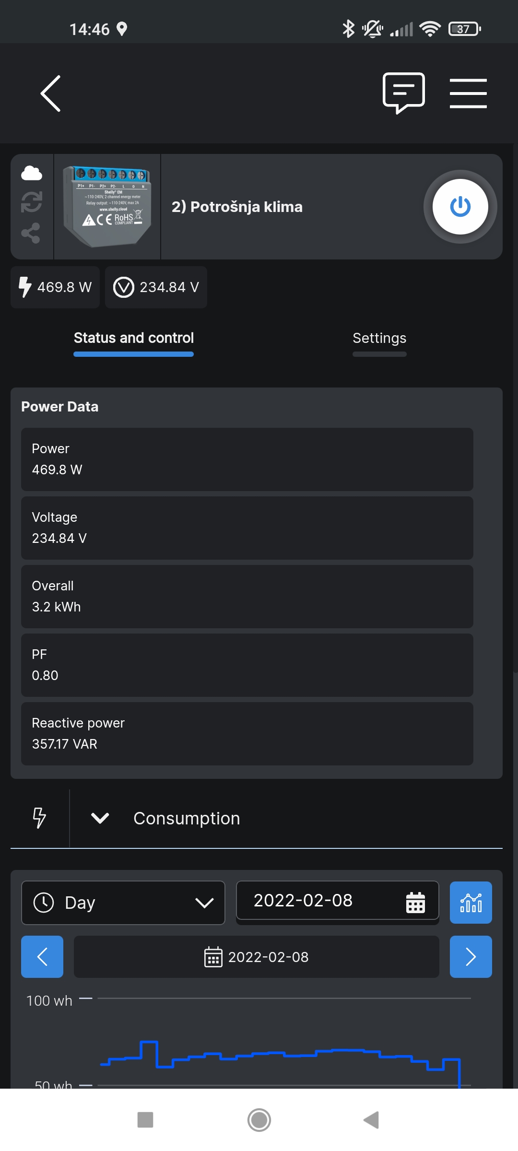Image resolution: width=518 pixels, height=1151 pixels.
Task: Toggle the device power button
Action: (460, 207)
